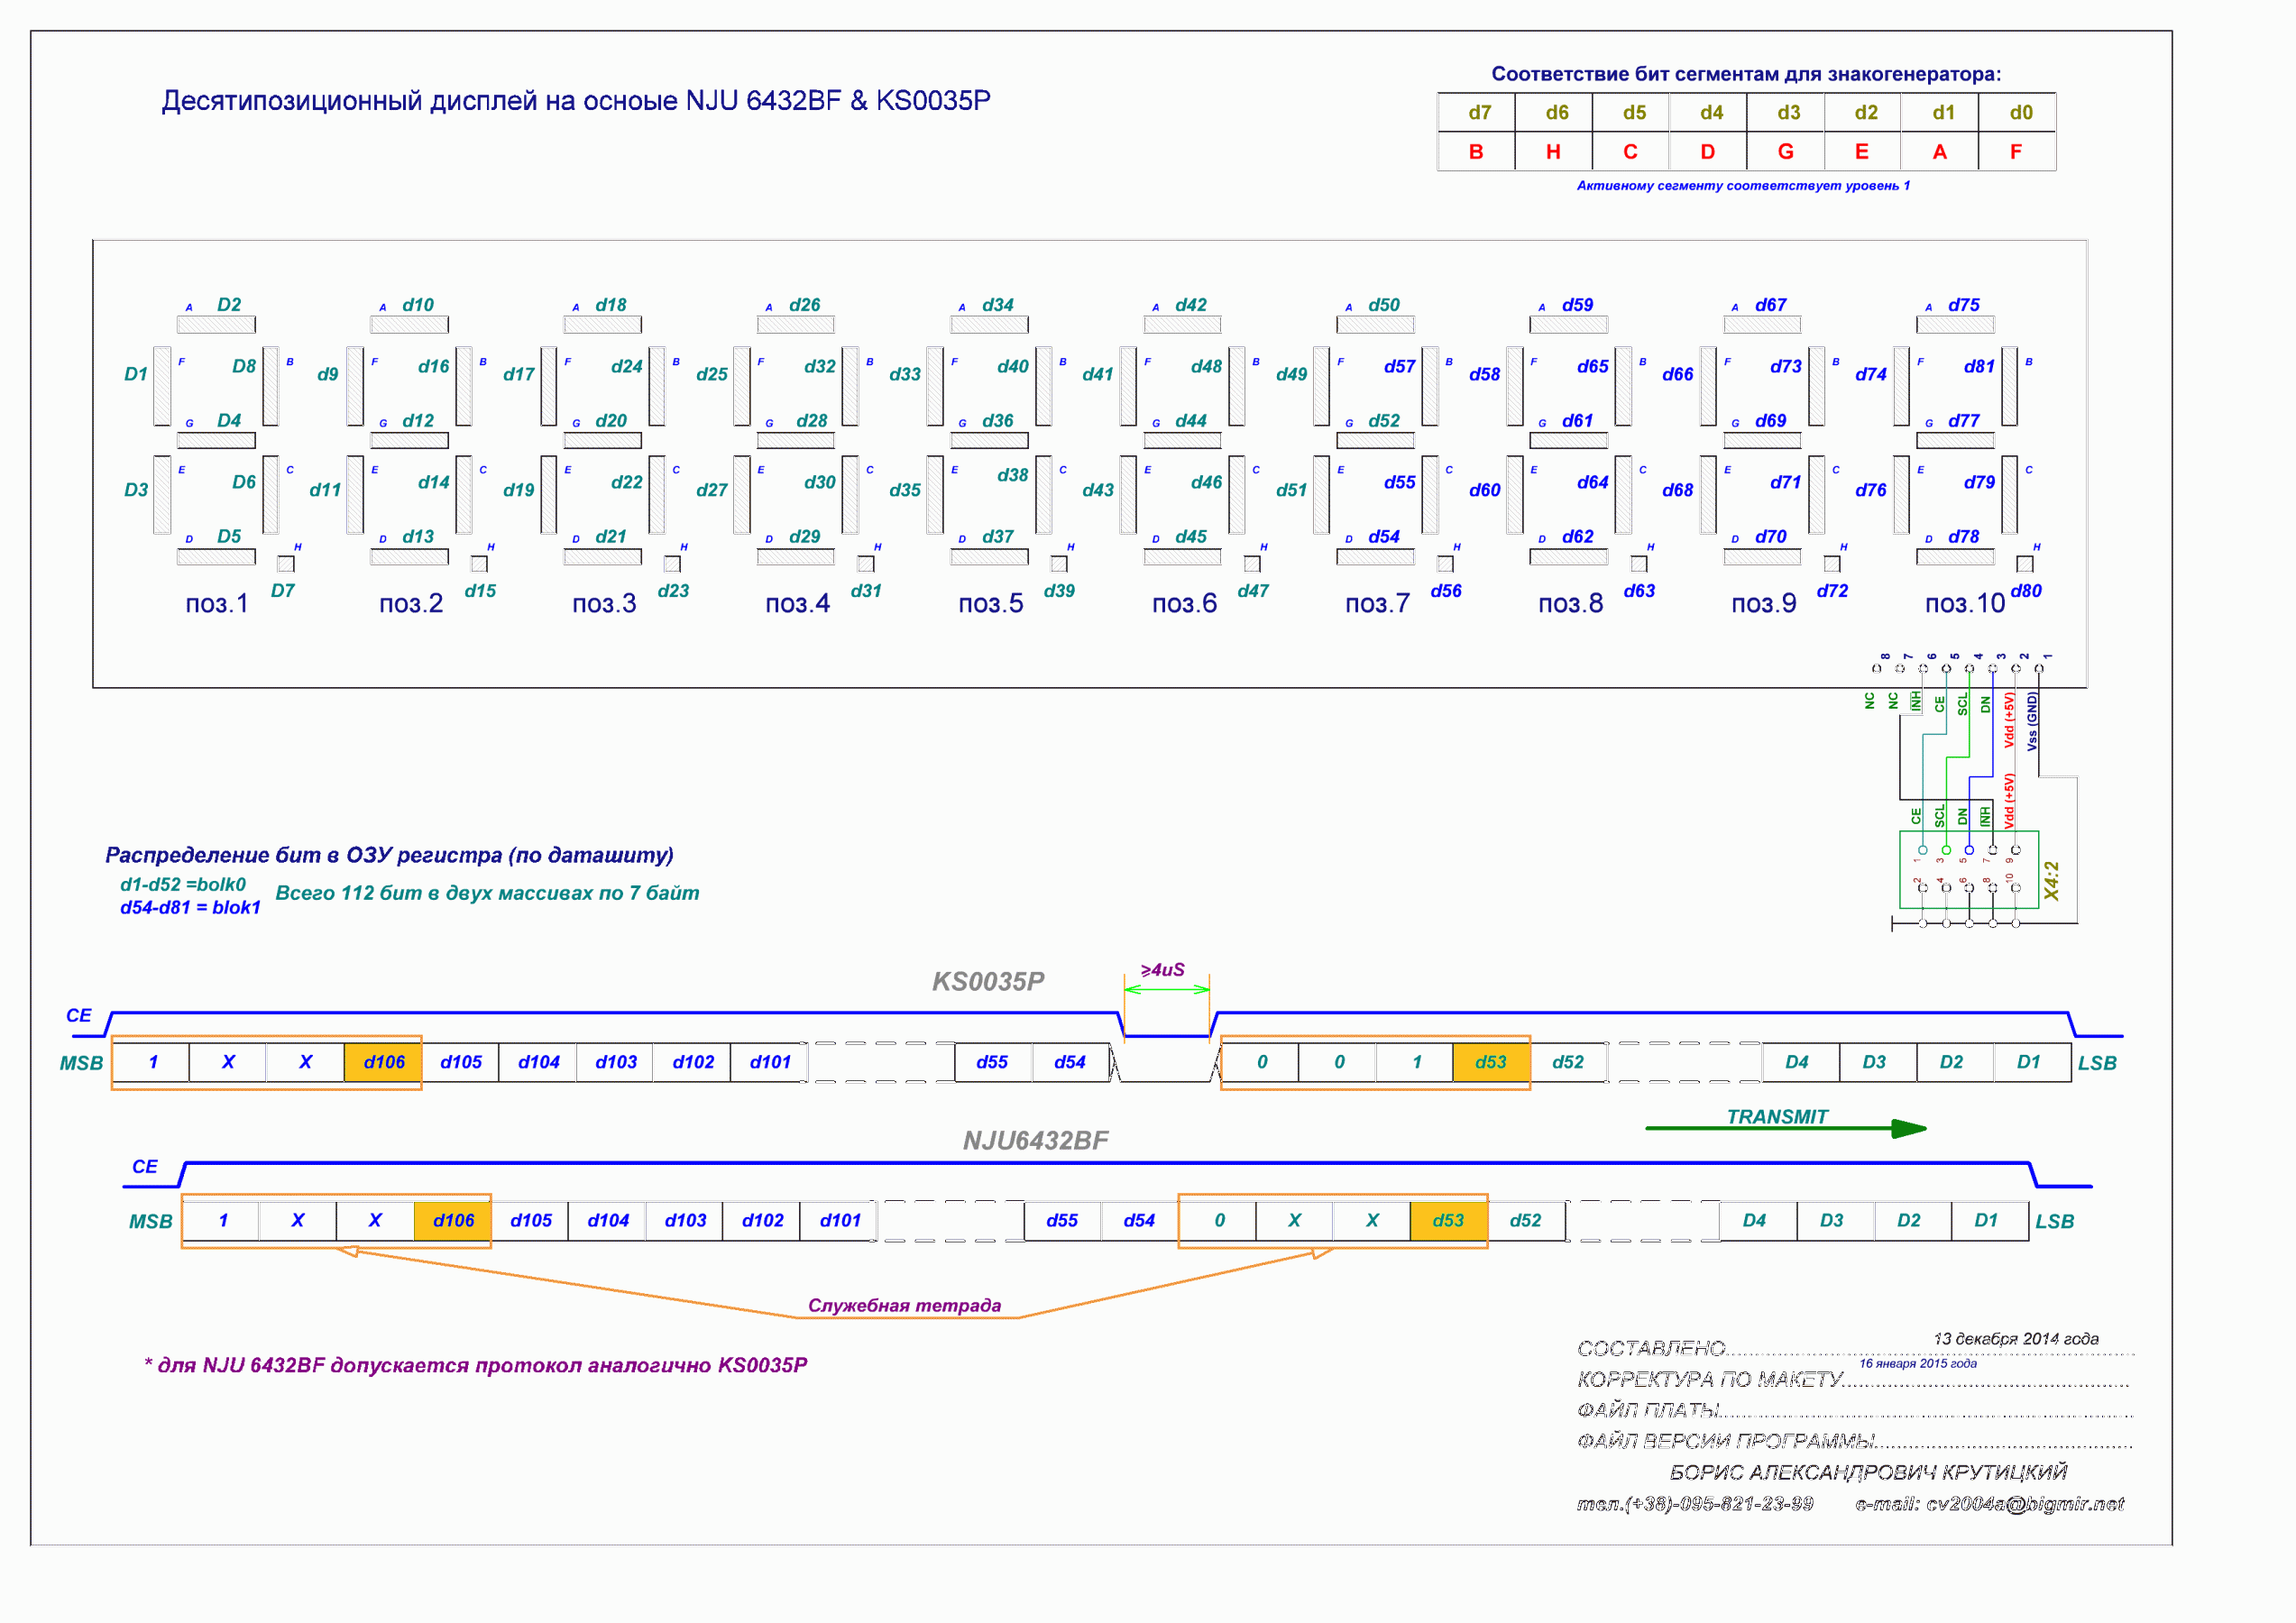
Task: Click the green "TRANSMIT" arrow label
Action: (1777, 1117)
